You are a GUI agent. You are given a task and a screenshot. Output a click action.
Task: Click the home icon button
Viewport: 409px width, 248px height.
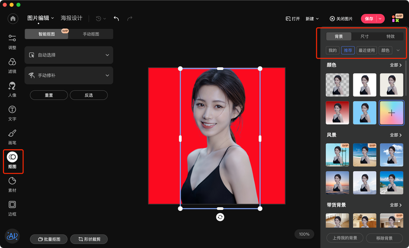tap(13, 18)
